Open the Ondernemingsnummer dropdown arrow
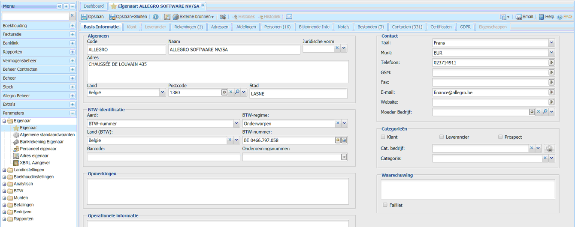Screen dimensions: 575x227 tap(344, 157)
